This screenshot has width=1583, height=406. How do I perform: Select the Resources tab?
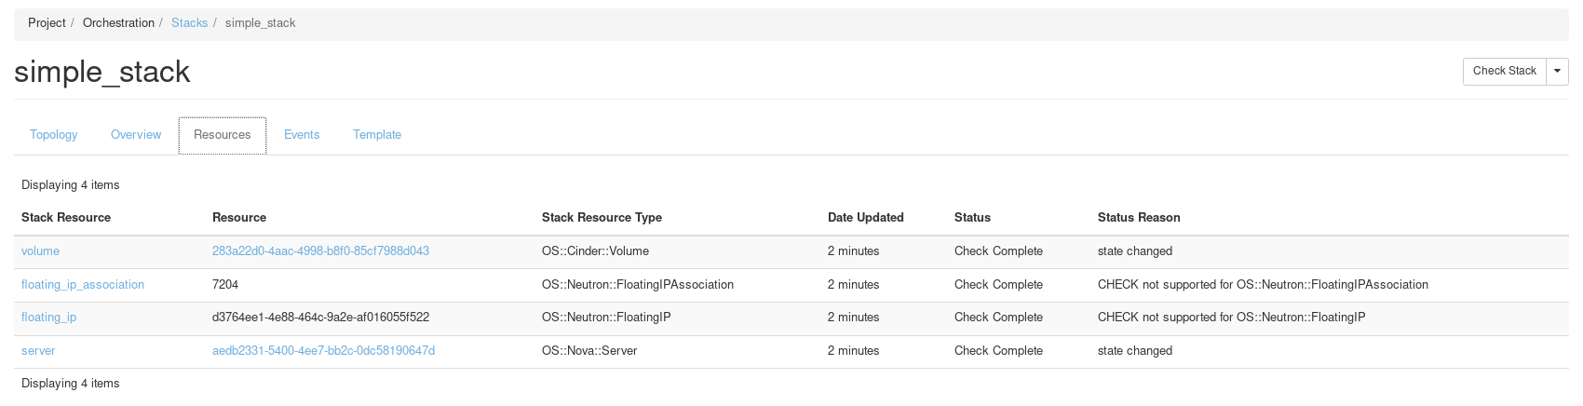click(223, 135)
